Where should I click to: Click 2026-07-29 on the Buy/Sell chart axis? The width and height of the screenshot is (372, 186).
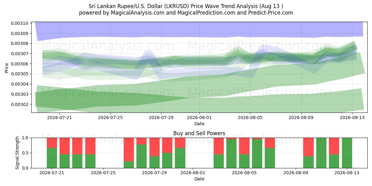pos(154,173)
